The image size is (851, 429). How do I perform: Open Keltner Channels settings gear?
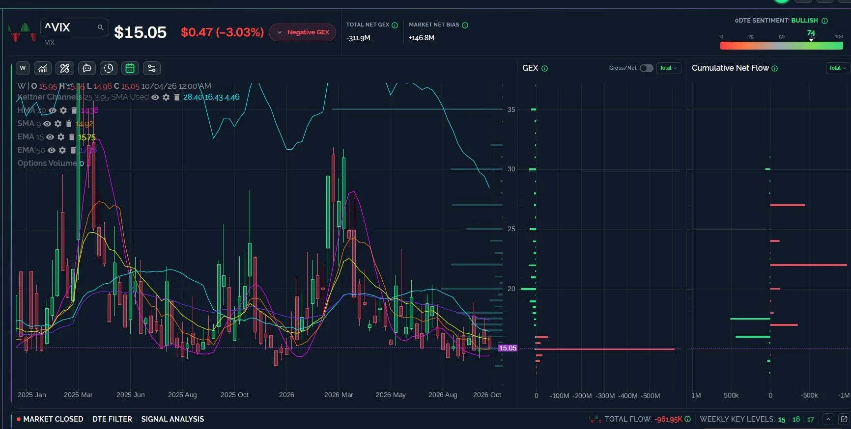coord(166,97)
